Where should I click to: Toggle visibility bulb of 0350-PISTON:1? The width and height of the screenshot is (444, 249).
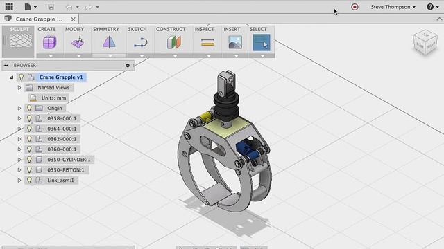[x=29, y=170]
